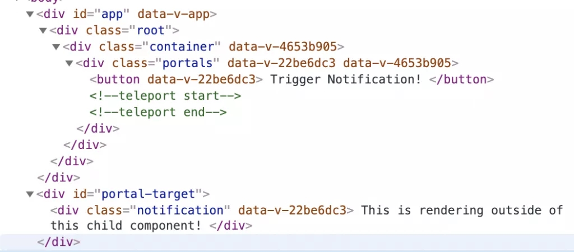This screenshot has width=574, height=252.
Task: Click data-v-4653b905 attribute on container div
Action: [x=283, y=47]
